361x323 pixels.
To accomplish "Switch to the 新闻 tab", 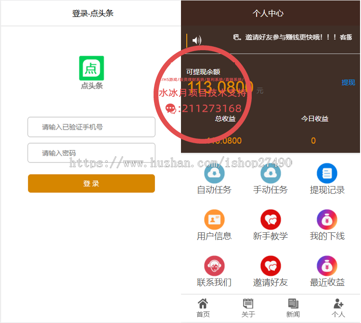I will tap(293, 308).
